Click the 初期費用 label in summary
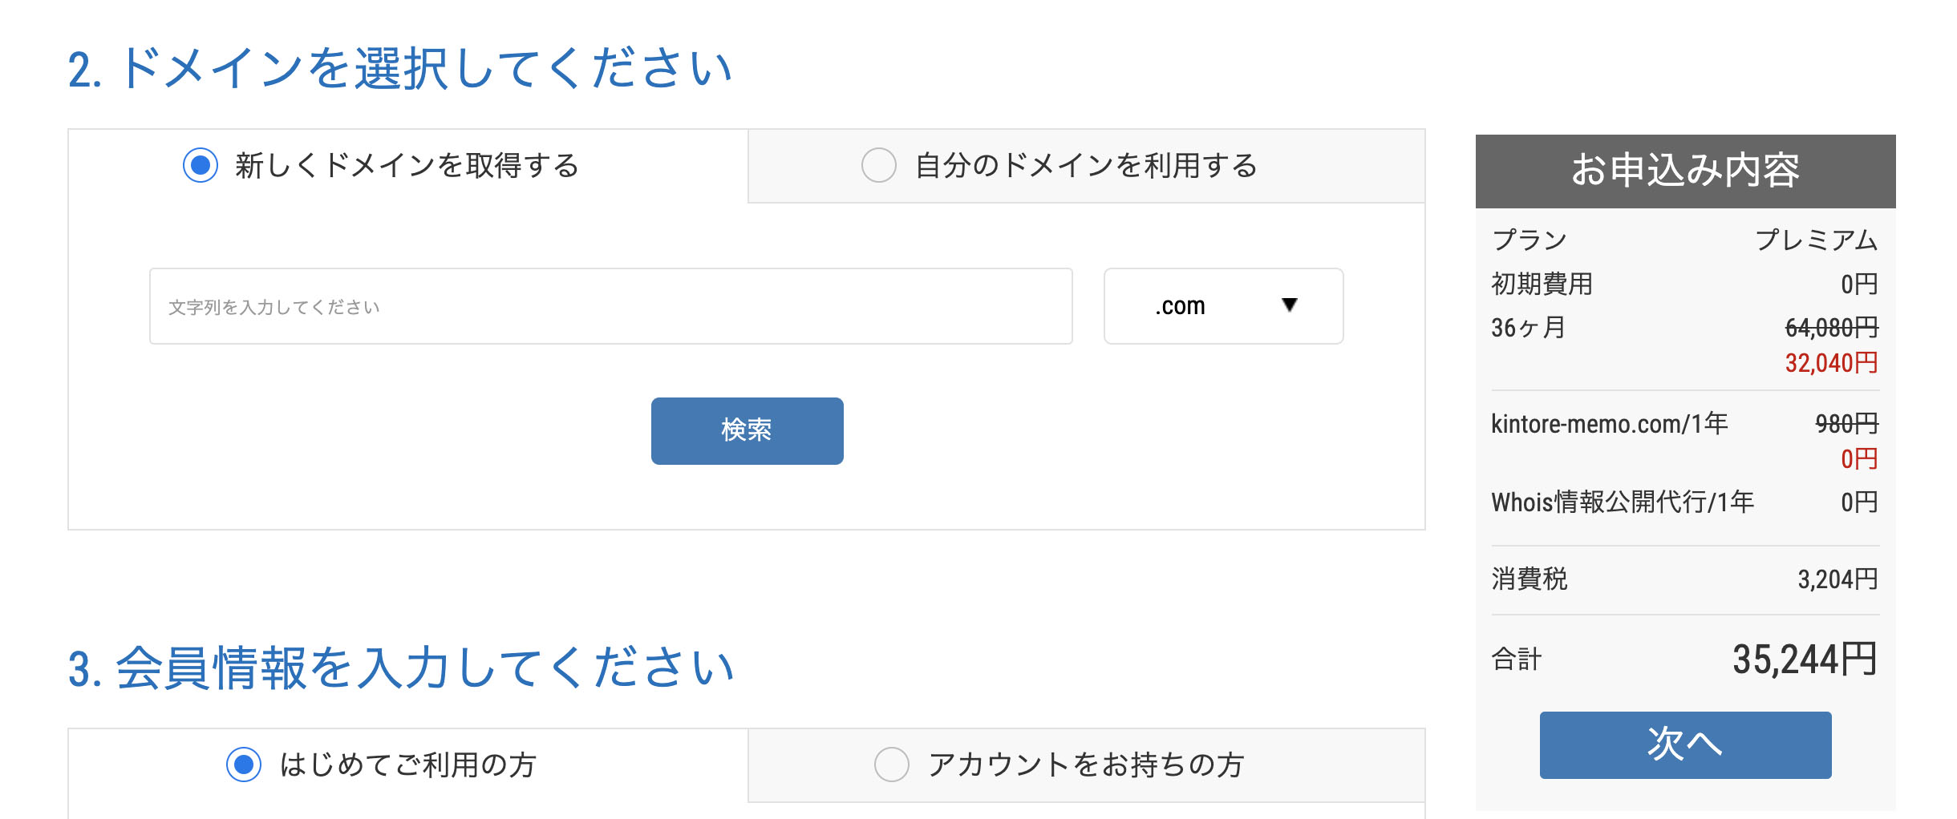This screenshot has height=819, width=1957. [1542, 284]
